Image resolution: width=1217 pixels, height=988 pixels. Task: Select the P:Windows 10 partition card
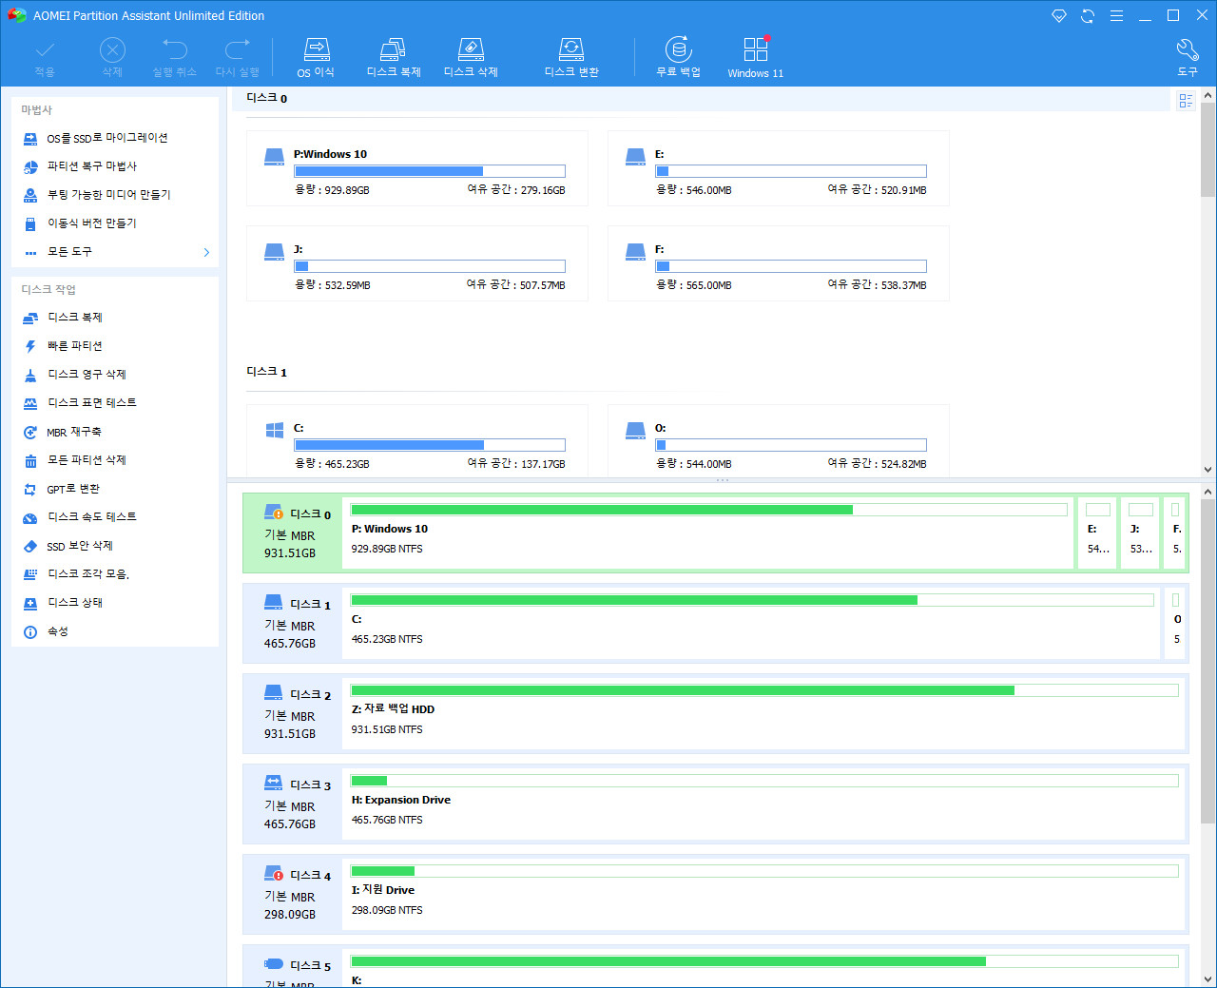pos(417,168)
